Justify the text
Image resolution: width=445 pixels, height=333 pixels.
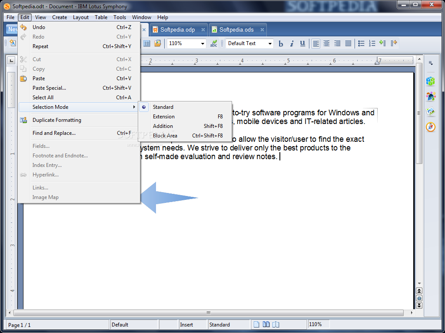coord(348,43)
